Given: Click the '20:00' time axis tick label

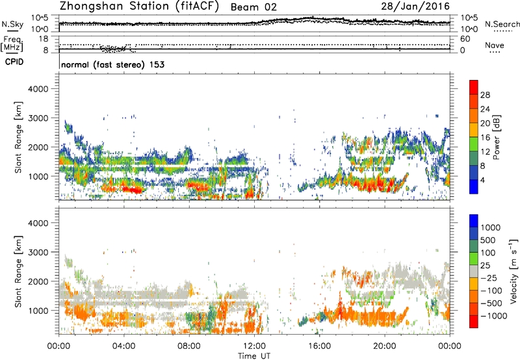Looking at the screenshot, I should tap(385, 346).
